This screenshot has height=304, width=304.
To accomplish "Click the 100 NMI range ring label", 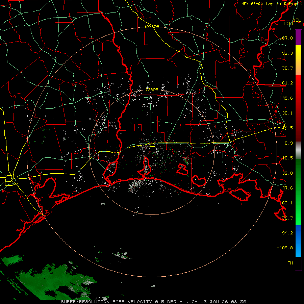I will point(152,27).
